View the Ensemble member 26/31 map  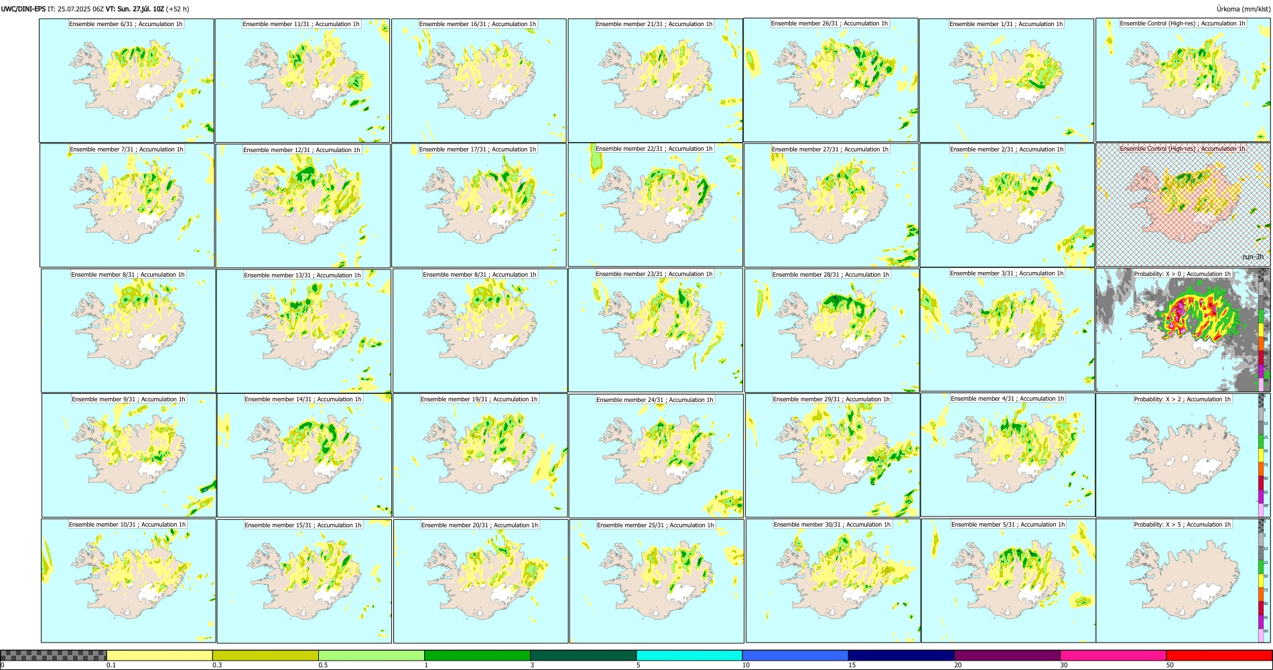click(831, 80)
